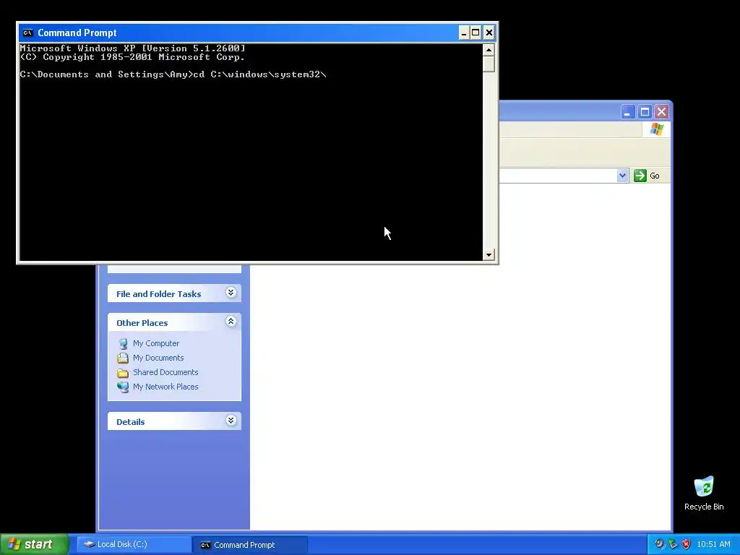Minimize the Command Prompt window
Viewport: 740px width, 555px height.
pos(463,33)
